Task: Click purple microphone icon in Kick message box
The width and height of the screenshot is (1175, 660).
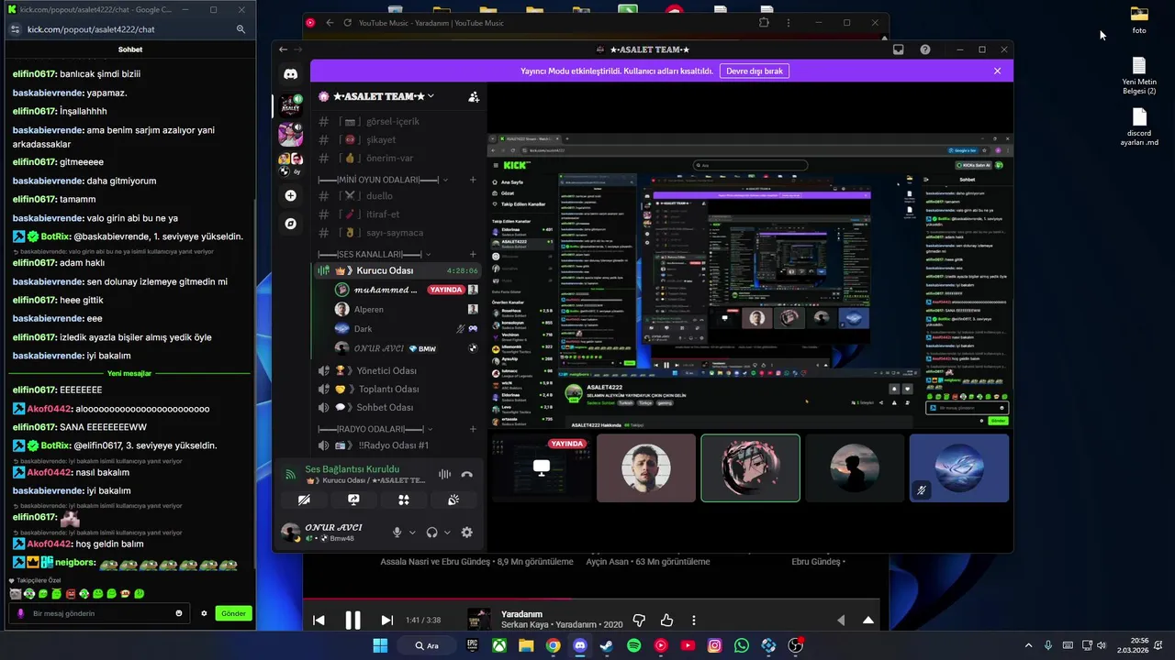Action: point(21,613)
